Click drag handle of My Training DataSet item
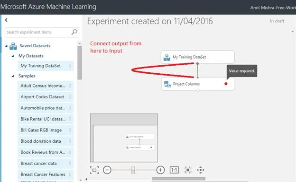This screenshot has height=182, width=296. 70,66
